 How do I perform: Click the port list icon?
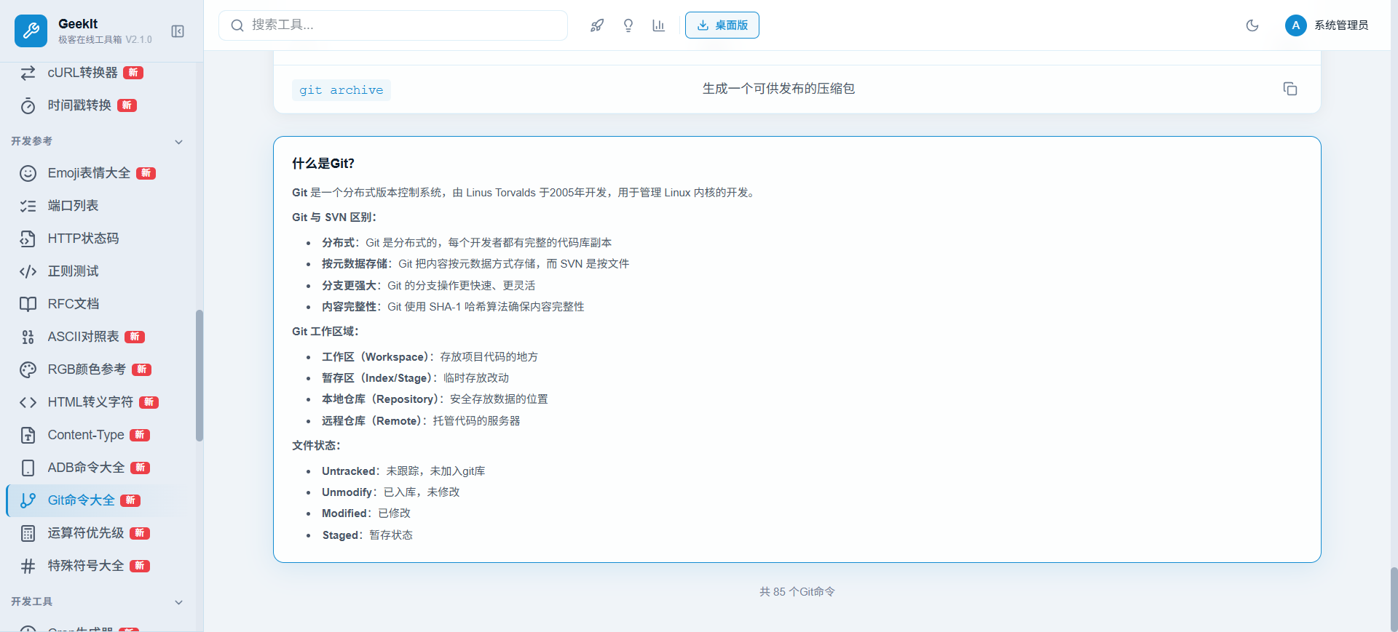coord(28,206)
